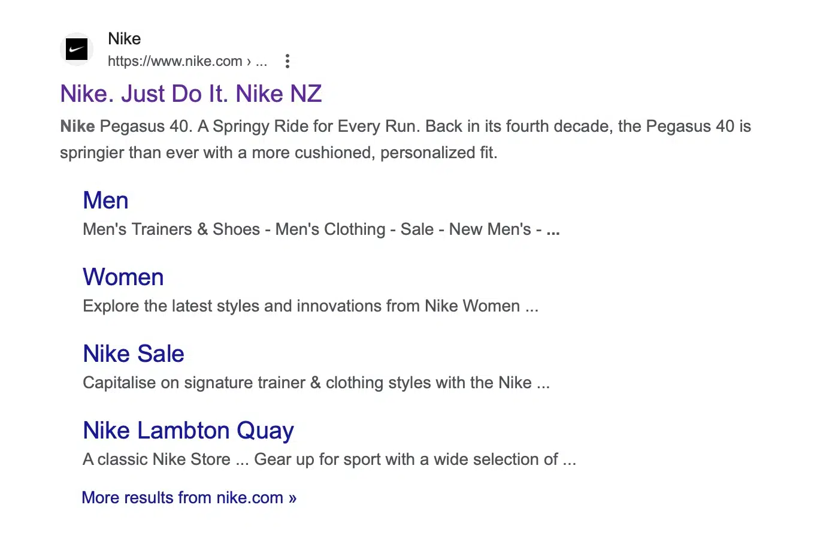The image size is (817, 538).
Task: Click the bold "Nike" word in snippet
Action: tap(77, 126)
